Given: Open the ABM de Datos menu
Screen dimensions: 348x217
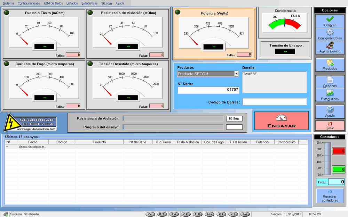Looking at the screenshot, I should [x=53, y=3].
